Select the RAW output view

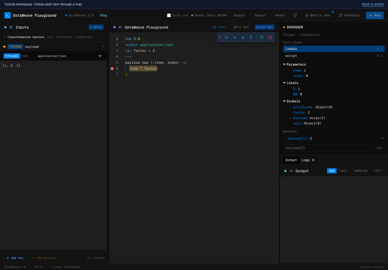[332, 171]
